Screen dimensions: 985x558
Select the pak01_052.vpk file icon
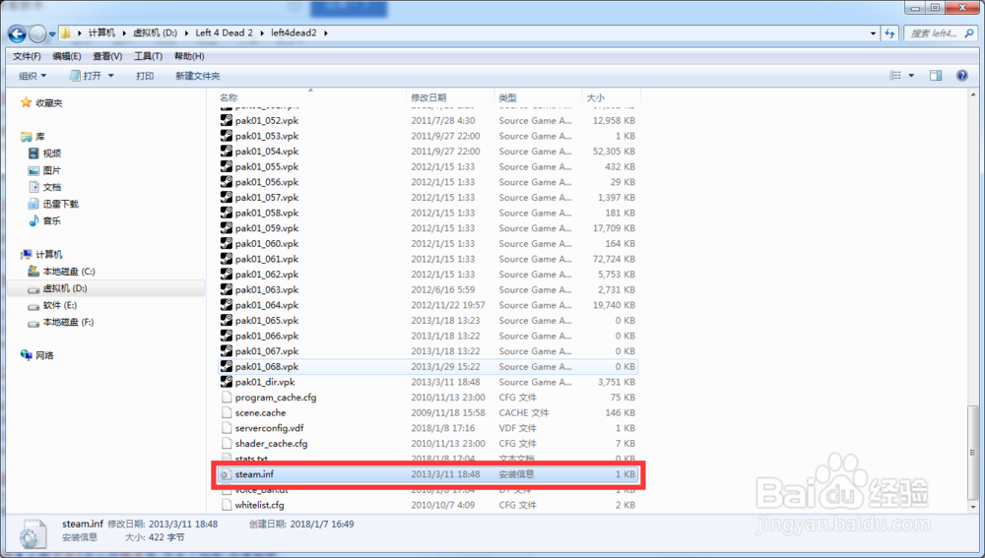coord(227,120)
